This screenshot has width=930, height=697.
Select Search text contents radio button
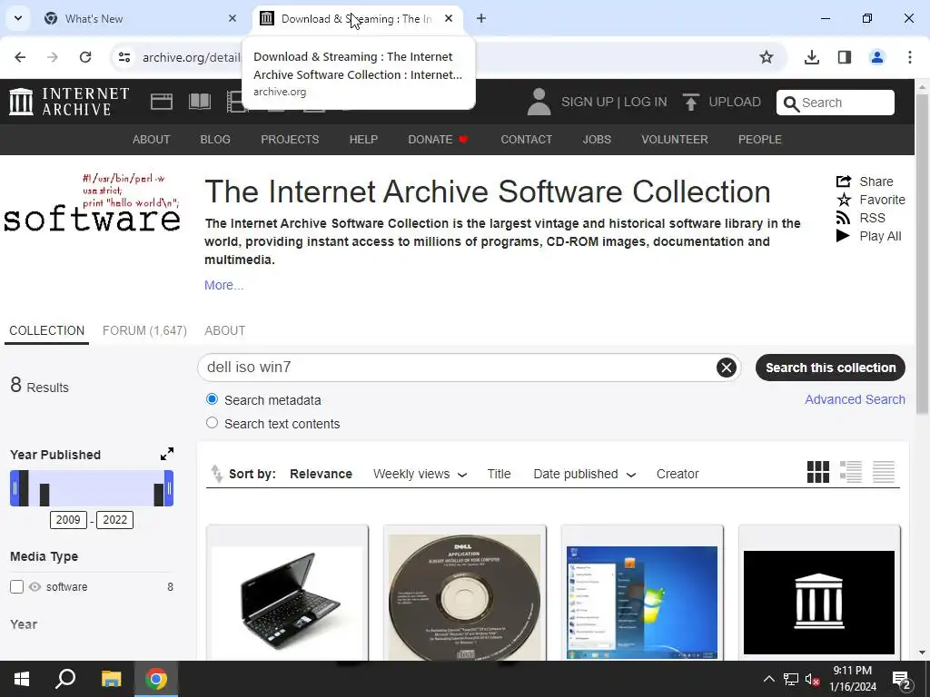(212, 423)
